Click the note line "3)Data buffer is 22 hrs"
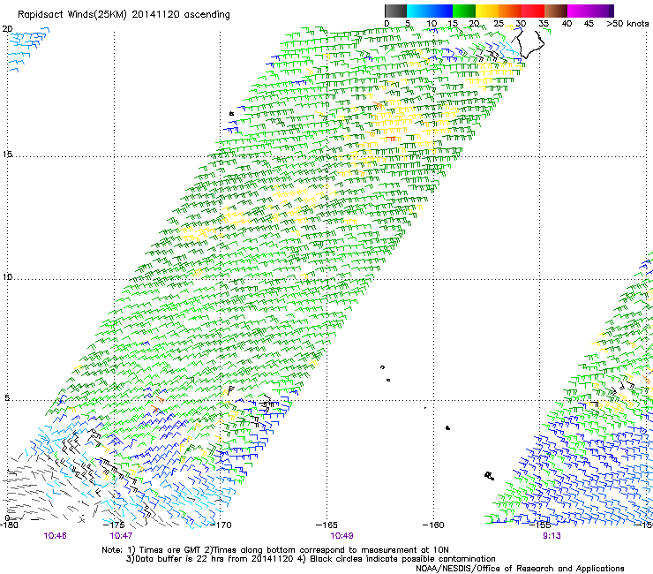This screenshot has height=574, width=653. pos(311,559)
